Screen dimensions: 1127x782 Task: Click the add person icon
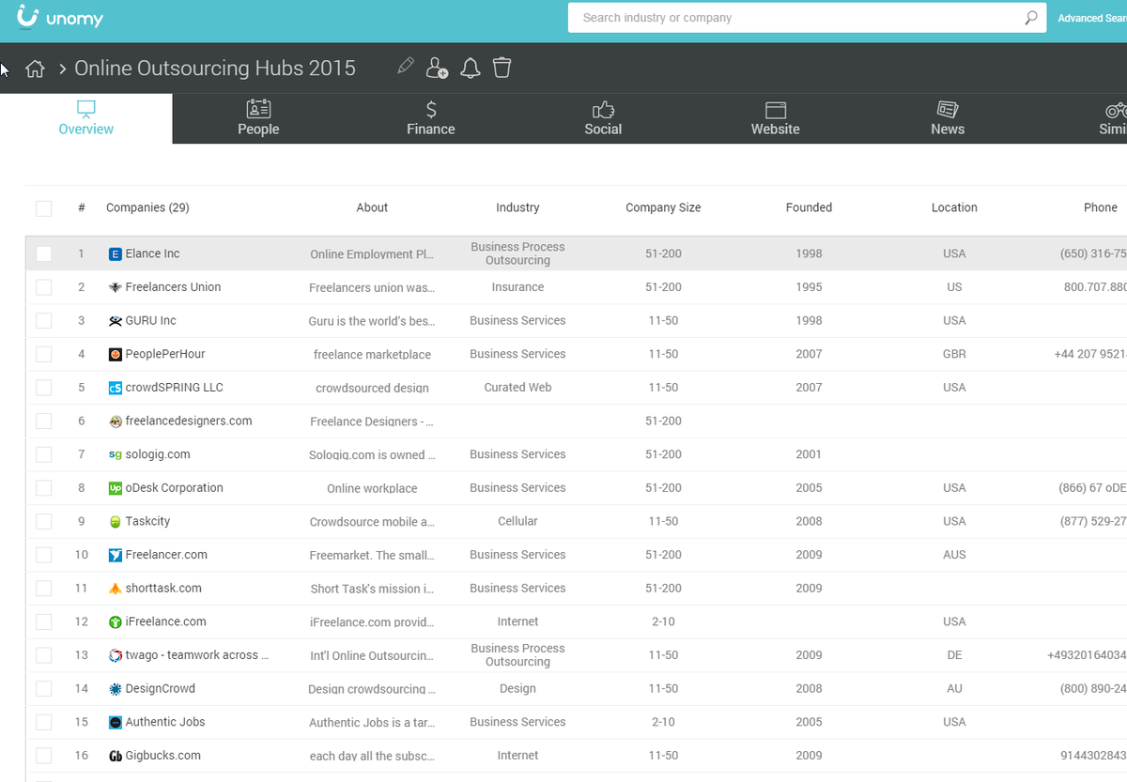coord(437,68)
